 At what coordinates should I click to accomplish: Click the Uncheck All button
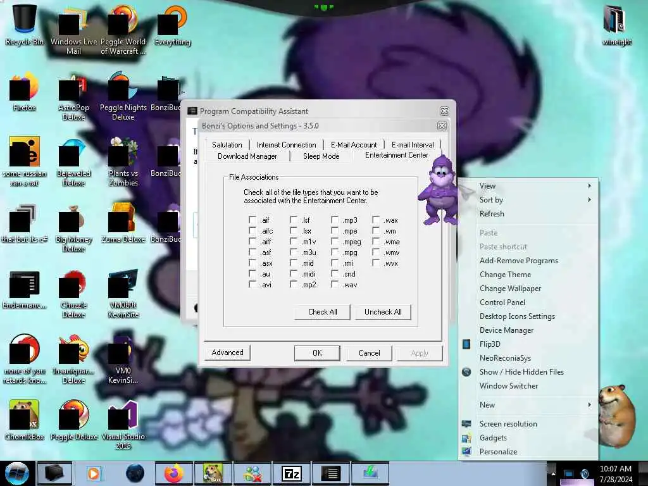(x=383, y=312)
